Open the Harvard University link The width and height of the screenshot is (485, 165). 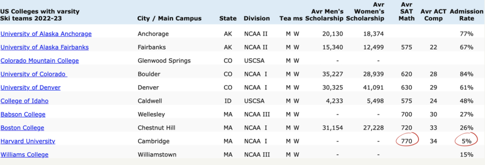(x=28, y=141)
